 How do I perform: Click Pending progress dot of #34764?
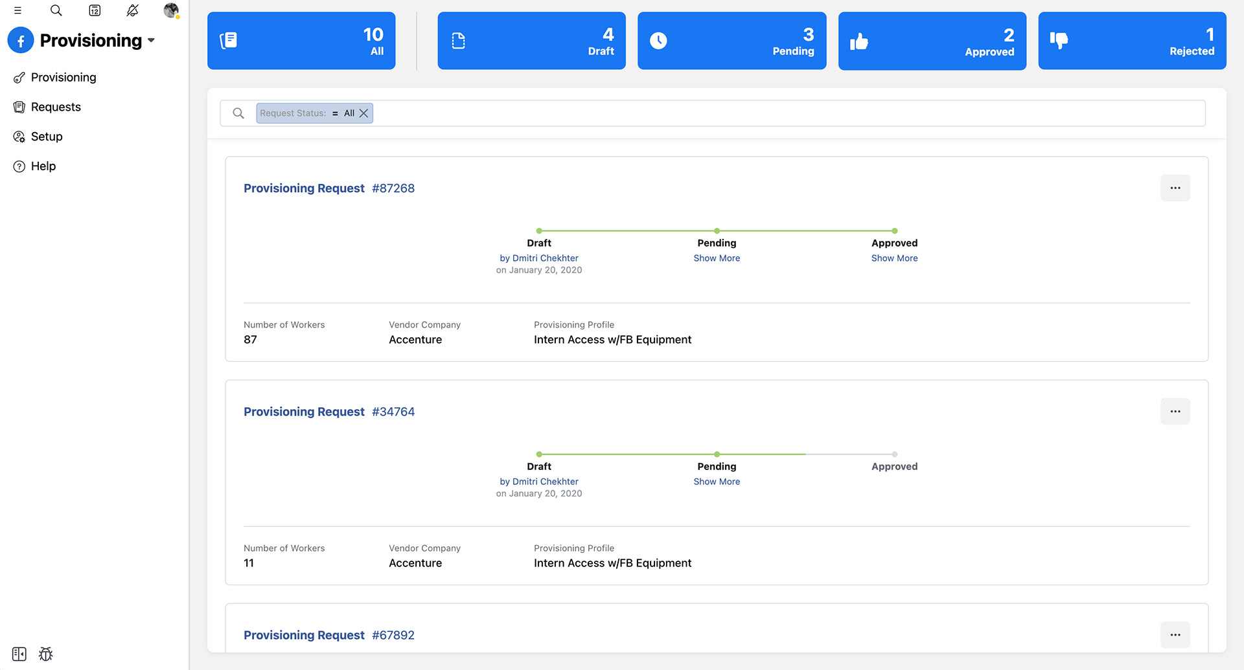click(717, 454)
